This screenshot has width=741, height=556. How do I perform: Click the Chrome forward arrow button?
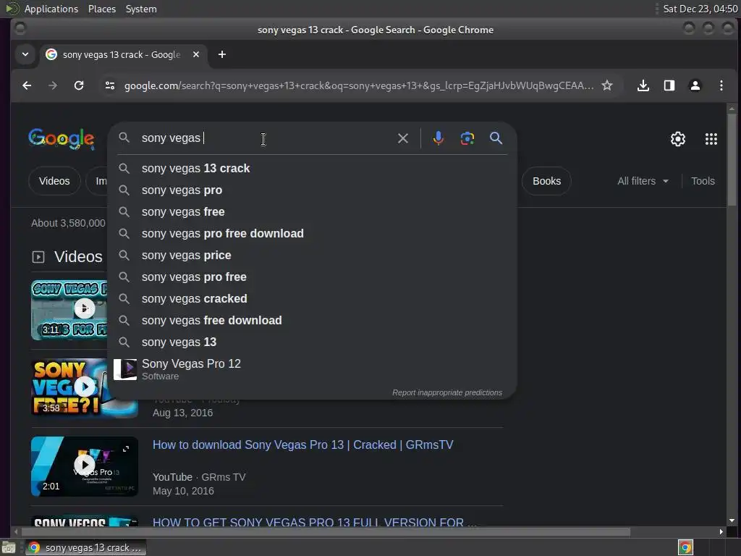click(x=52, y=85)
